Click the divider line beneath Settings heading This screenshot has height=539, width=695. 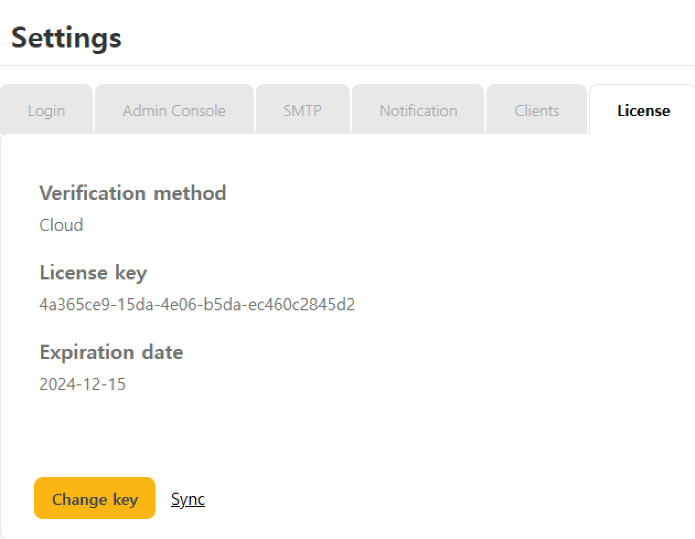coord(347,66)
